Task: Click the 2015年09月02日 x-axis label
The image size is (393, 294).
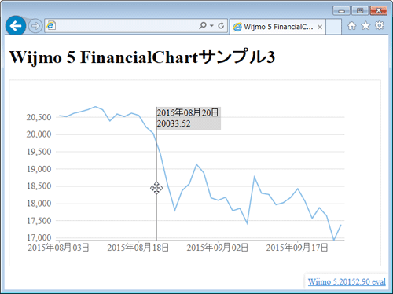Action: click(x=217, y=248)
